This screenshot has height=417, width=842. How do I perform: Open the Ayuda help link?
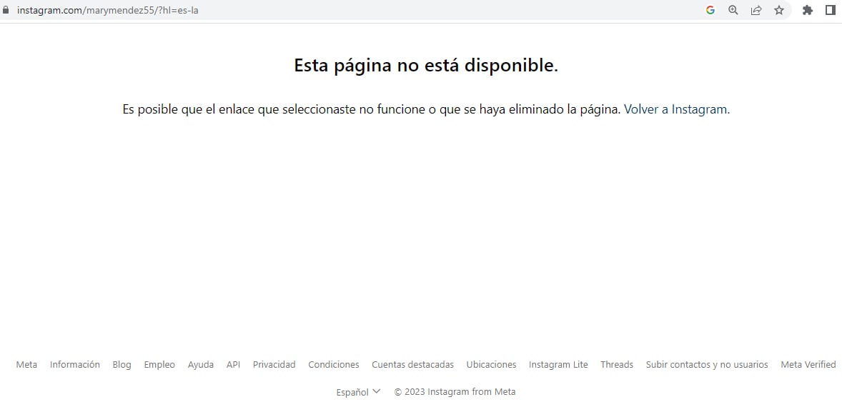pyautogui.click(x=201, y=364)
